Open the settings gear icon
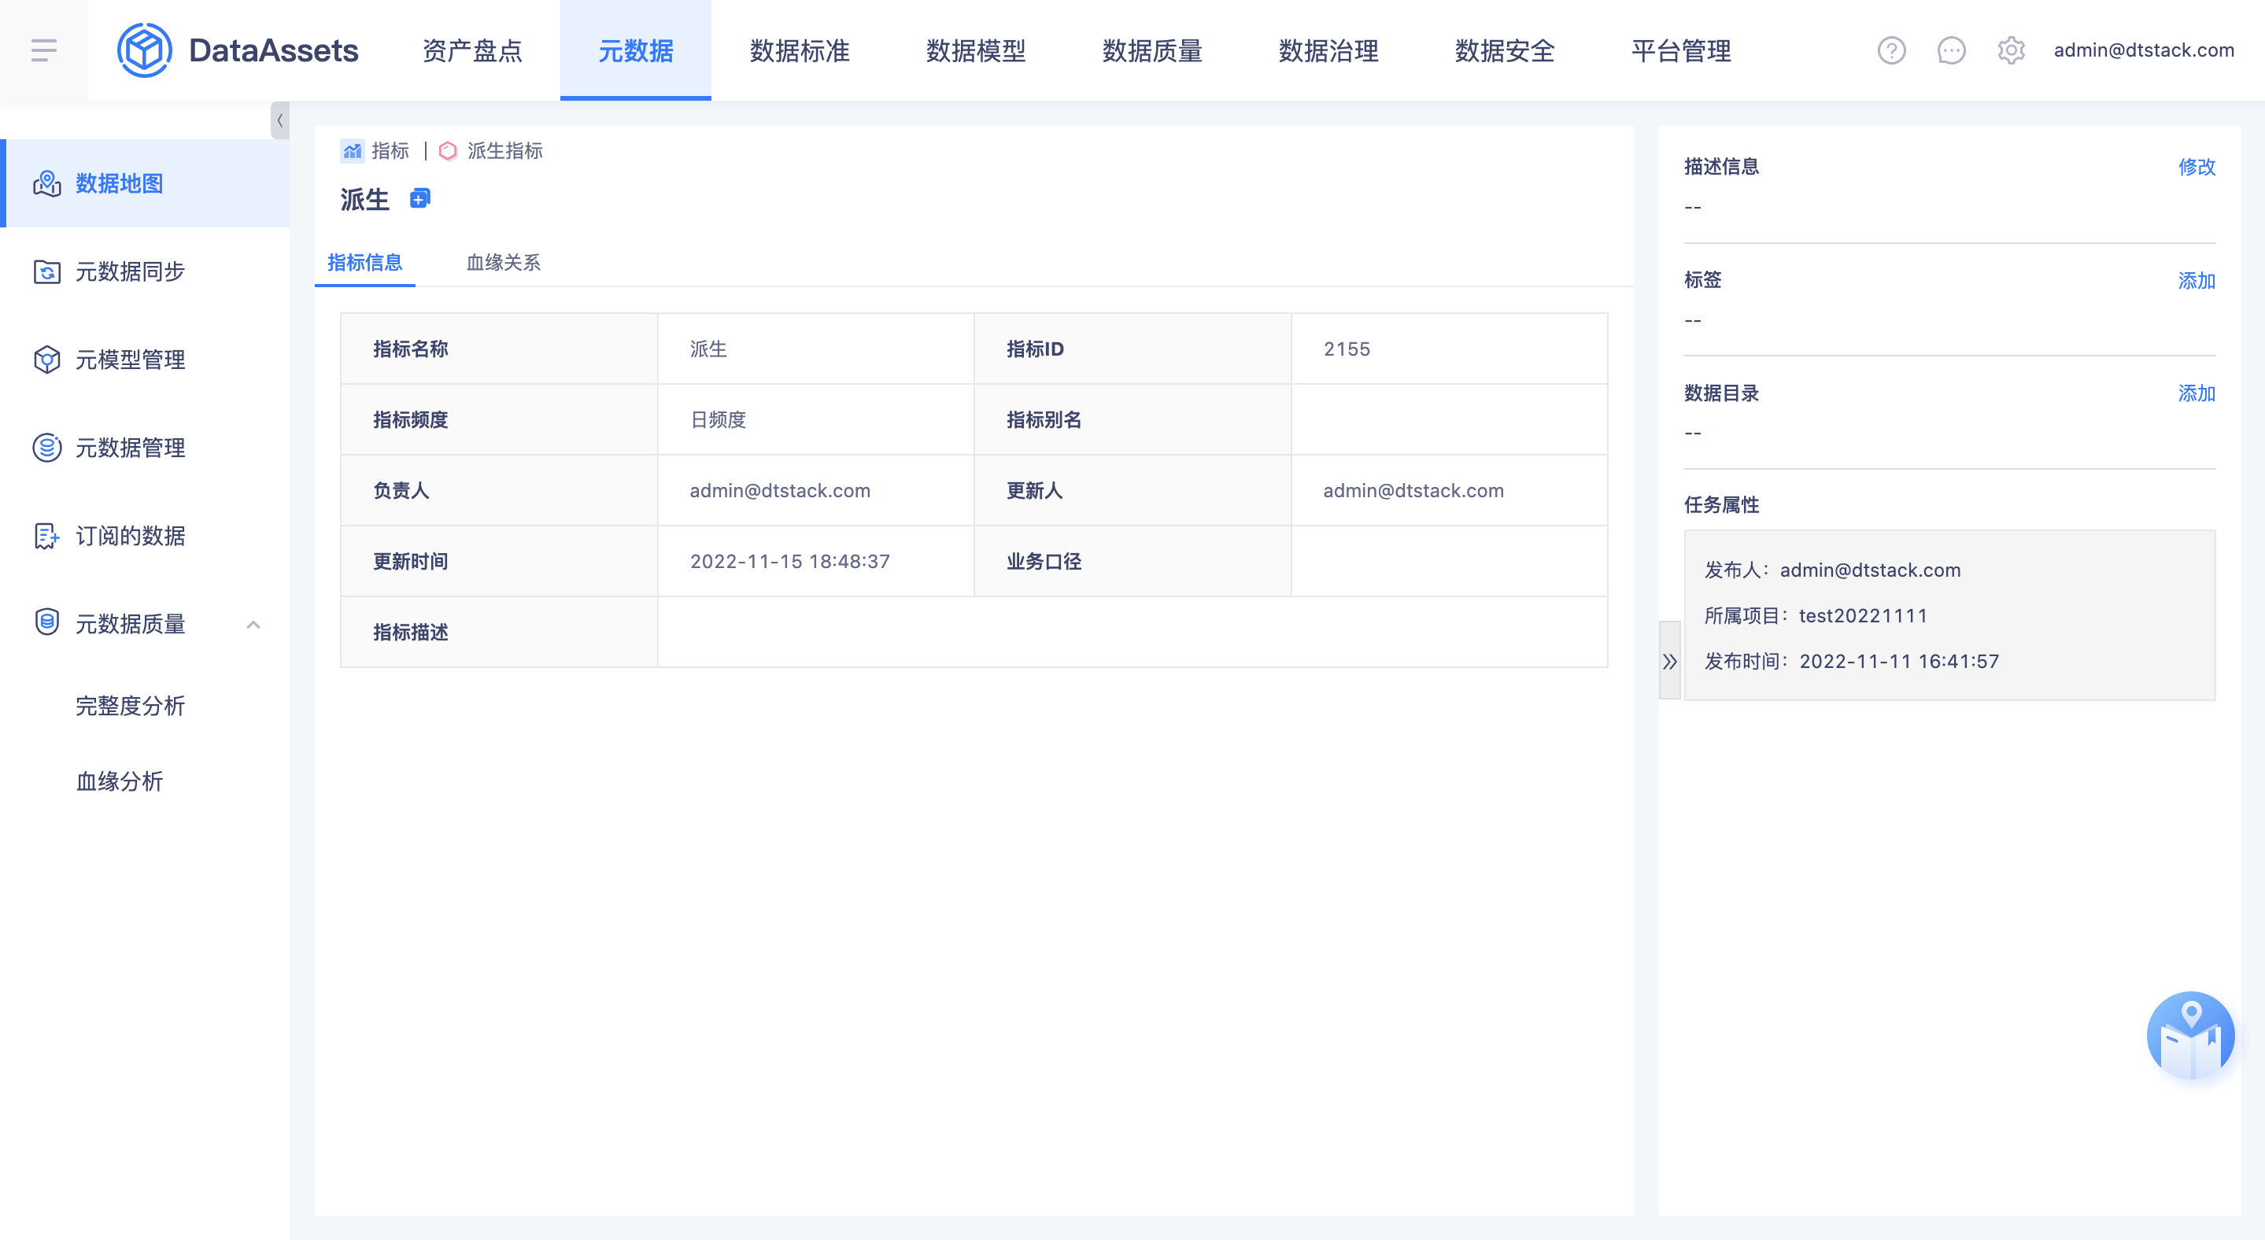This screenshot has height=1240, width=2265. point(2011,50)
